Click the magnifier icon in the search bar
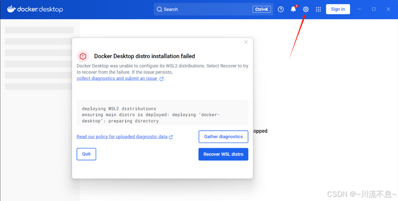Image resolution: width=398 pixels, height=201 pixels. click(x=159, y=9)
